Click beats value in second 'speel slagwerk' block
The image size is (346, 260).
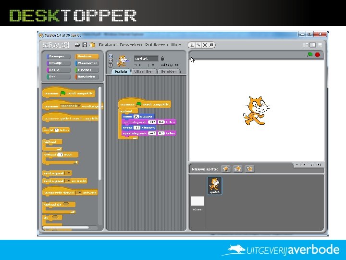(x=161, y=133)
